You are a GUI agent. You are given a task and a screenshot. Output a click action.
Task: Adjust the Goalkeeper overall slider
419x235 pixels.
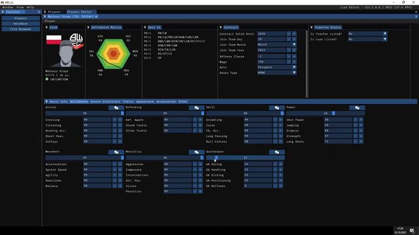click(x=246, y=158)
